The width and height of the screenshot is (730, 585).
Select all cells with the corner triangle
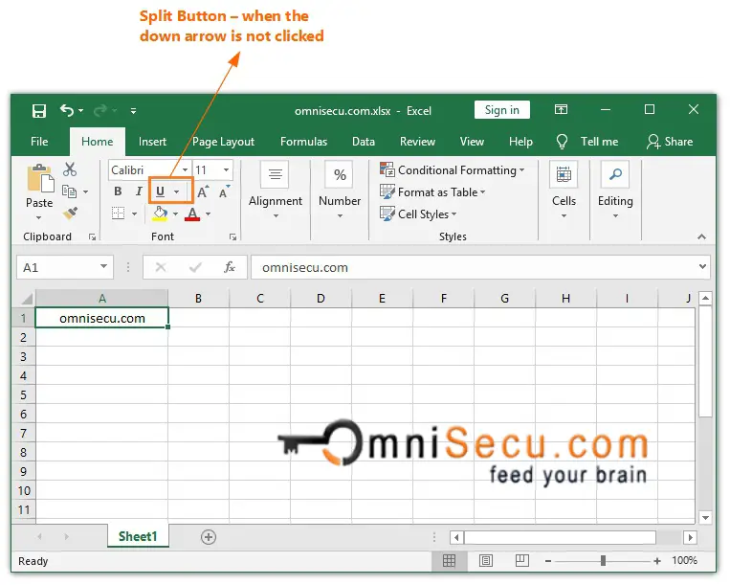[x=27, y=298]
